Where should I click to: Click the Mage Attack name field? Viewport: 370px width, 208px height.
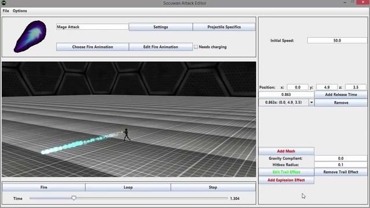click(92, 27)
